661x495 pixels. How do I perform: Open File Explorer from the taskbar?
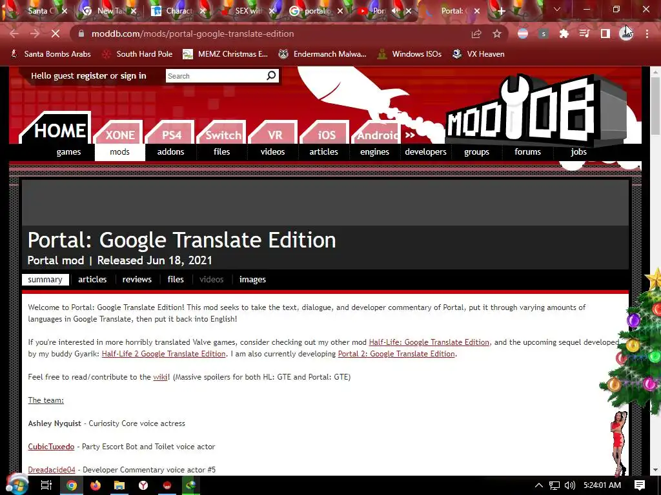click(119, 485)
